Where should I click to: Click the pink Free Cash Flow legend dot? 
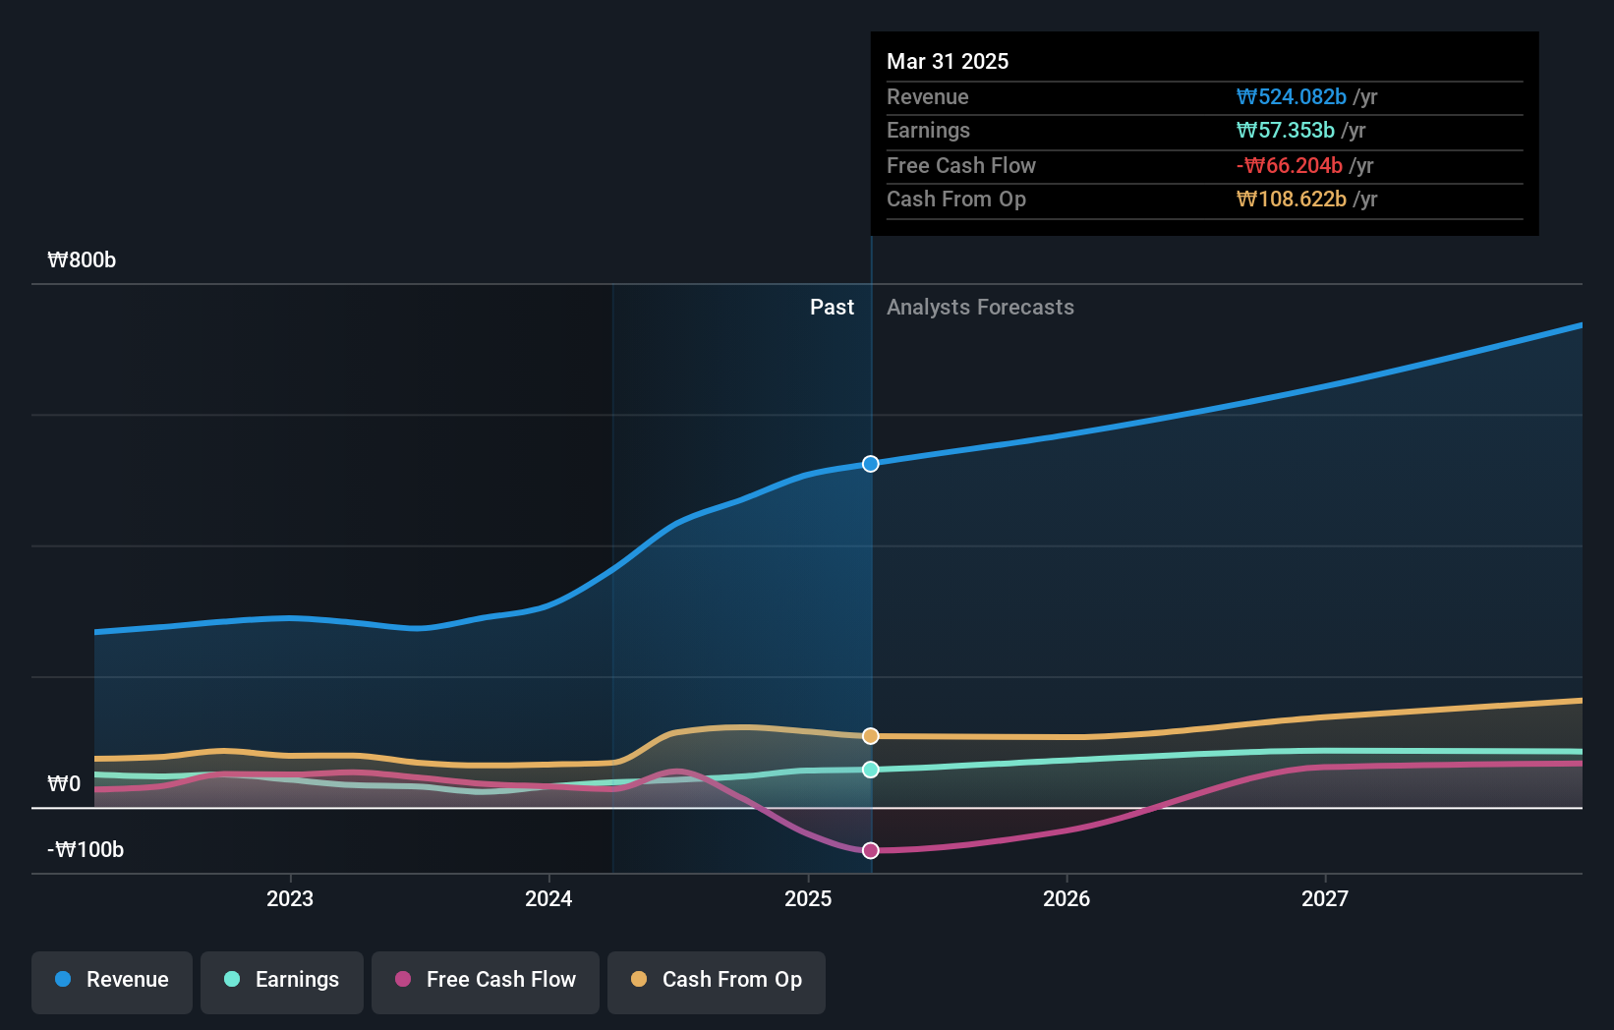click(403, 980)
